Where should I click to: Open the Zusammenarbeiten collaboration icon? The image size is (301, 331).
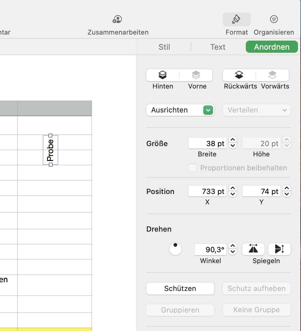point(117,19)
